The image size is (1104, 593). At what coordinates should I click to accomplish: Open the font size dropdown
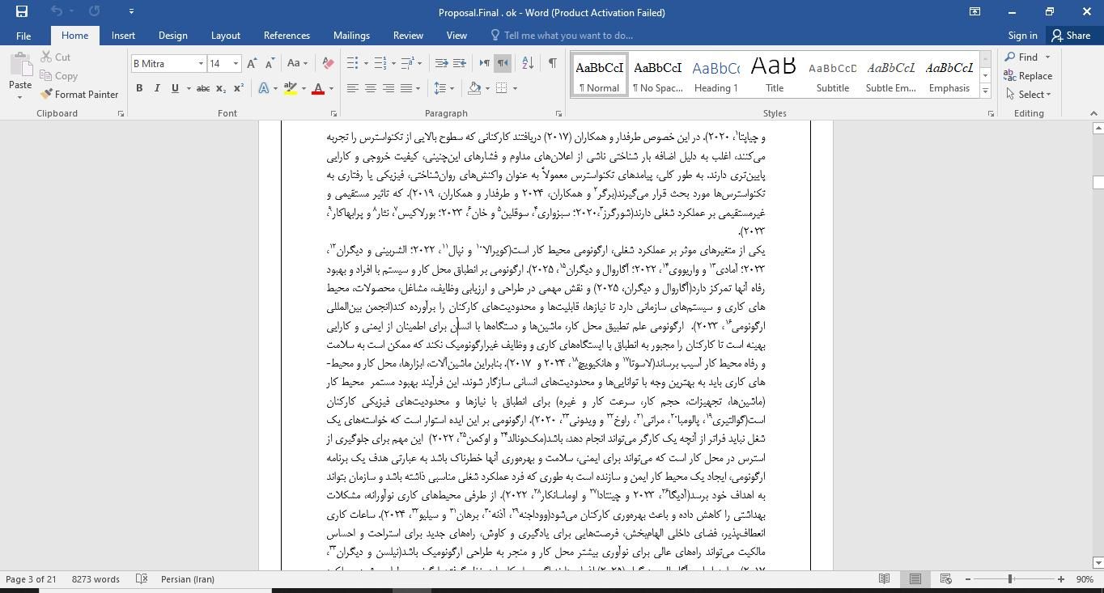[x=236, y=64]
